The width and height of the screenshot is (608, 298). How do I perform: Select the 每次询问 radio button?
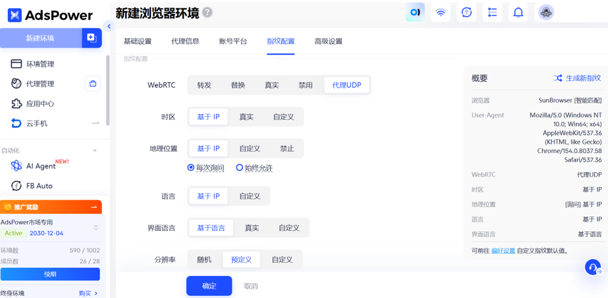(190, 168)
